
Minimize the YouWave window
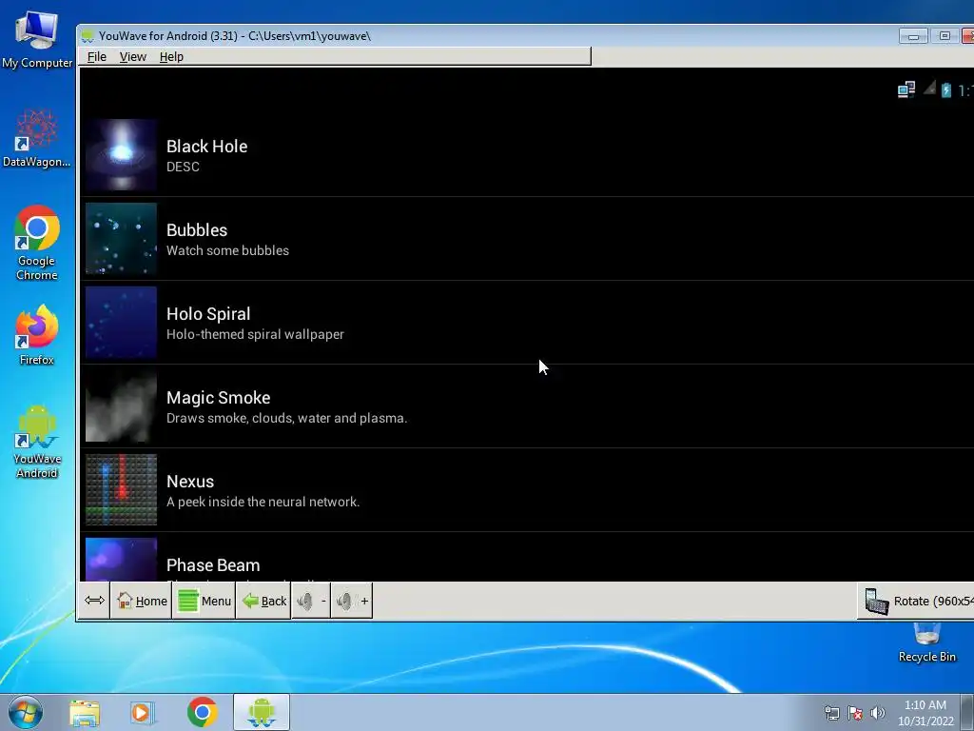tap(913, 36)
